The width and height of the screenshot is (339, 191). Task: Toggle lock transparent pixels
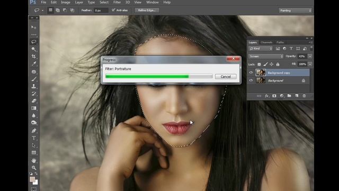point(259,64)
